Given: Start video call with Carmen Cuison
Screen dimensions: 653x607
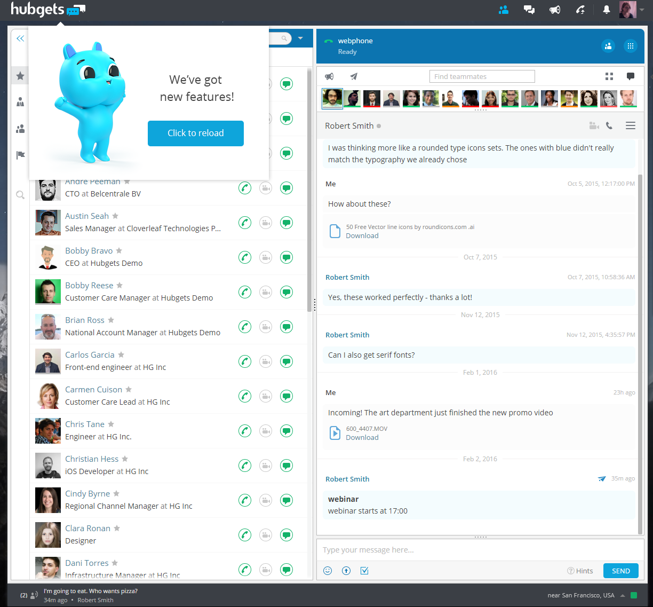Looking at the screenshot, I should pyautogui.click(x=266, y=396).
